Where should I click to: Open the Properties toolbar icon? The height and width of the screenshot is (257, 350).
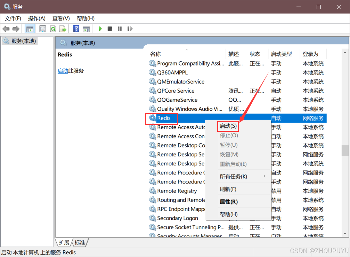[x=43, y=29]
